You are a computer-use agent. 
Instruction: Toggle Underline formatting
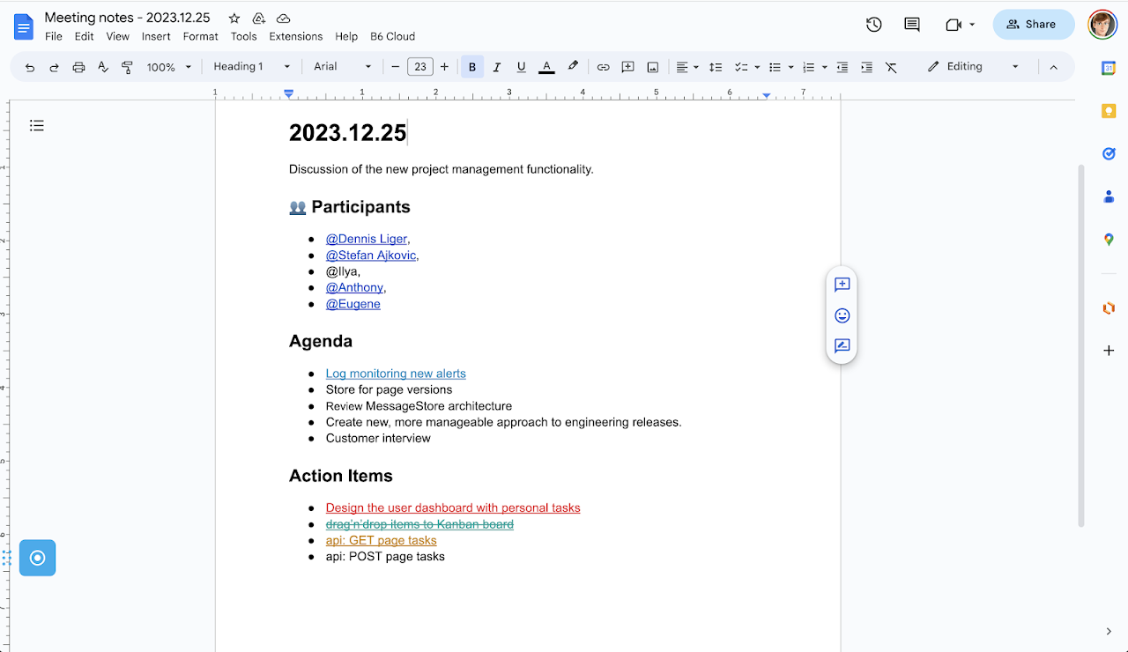tap(521, 67)
